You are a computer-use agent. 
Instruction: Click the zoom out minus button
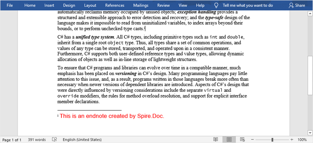click(x=253, y=140)
